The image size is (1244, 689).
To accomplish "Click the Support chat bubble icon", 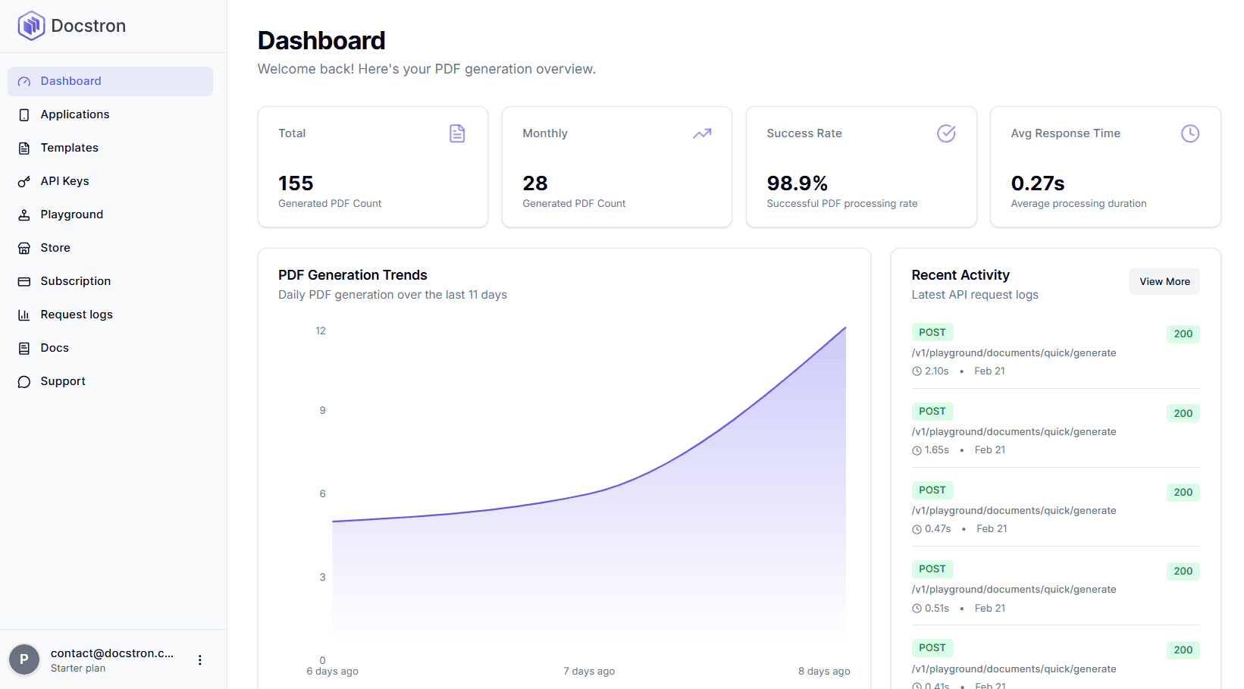I will click(24, 382).
